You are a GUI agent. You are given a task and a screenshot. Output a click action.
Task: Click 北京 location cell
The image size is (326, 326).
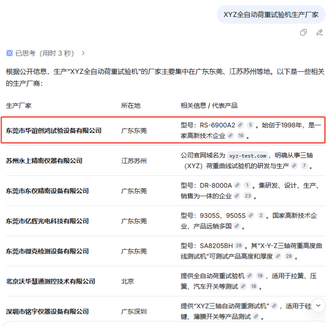click(x=127, y=281)
